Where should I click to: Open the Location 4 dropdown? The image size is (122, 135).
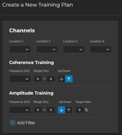point(101,49)
